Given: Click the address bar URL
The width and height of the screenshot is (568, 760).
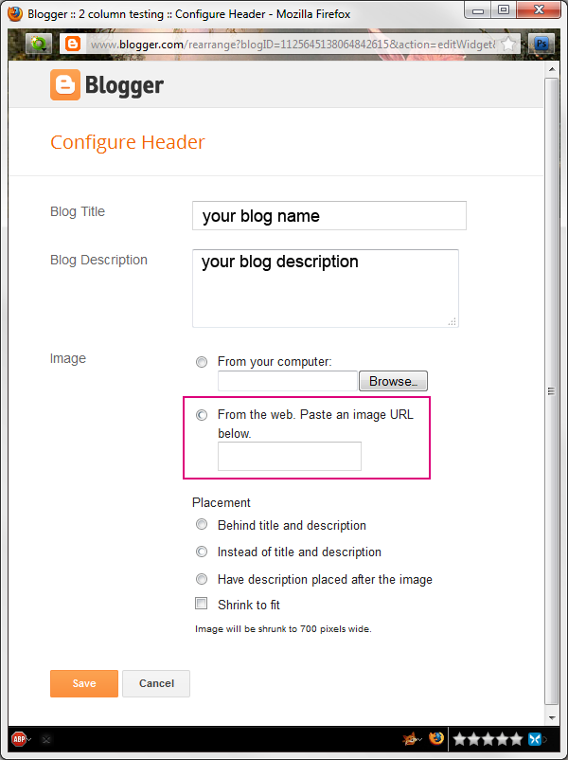Looking at the screenshot, I should (293, 45).
